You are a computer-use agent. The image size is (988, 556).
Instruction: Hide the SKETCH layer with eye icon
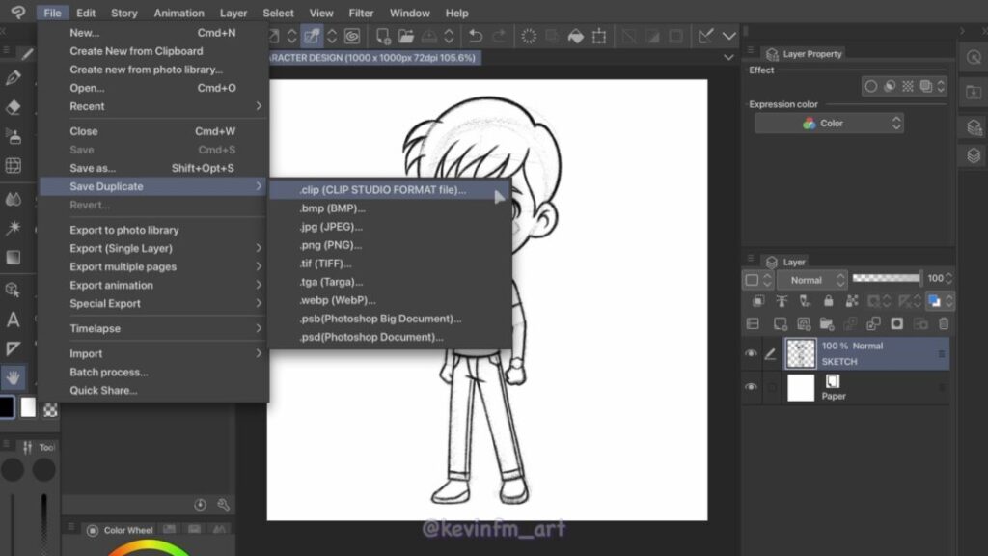(x=751, y=354)
